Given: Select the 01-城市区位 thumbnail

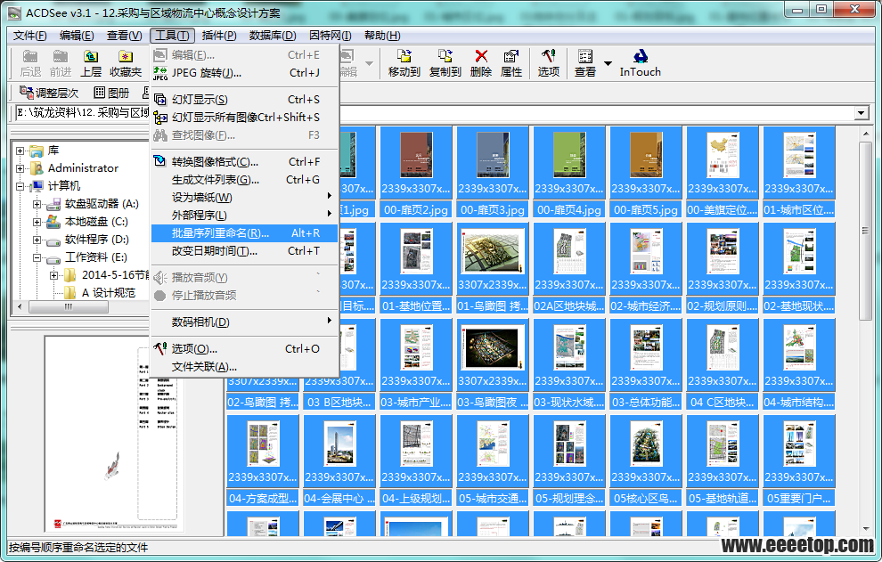Looking at the screenshot, I should 799,171.
